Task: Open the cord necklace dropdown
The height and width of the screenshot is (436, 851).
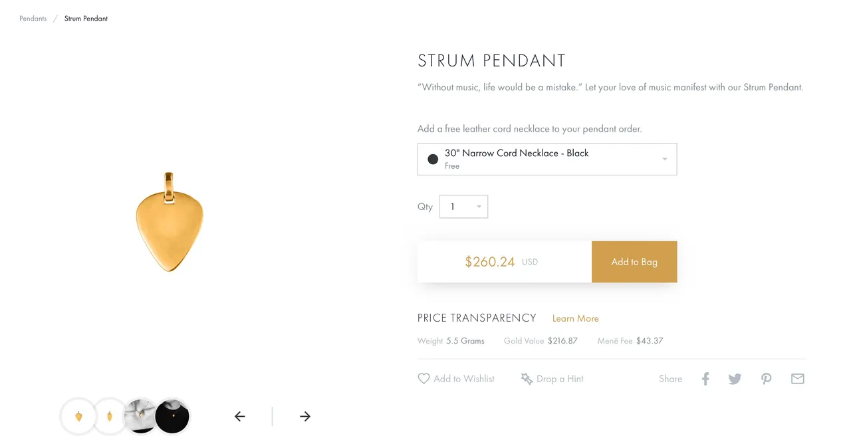Action: [547, 160]
